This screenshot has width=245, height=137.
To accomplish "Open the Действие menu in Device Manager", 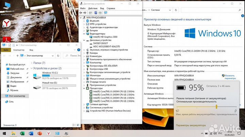I will pyautogui.click(x=93, y=8).
